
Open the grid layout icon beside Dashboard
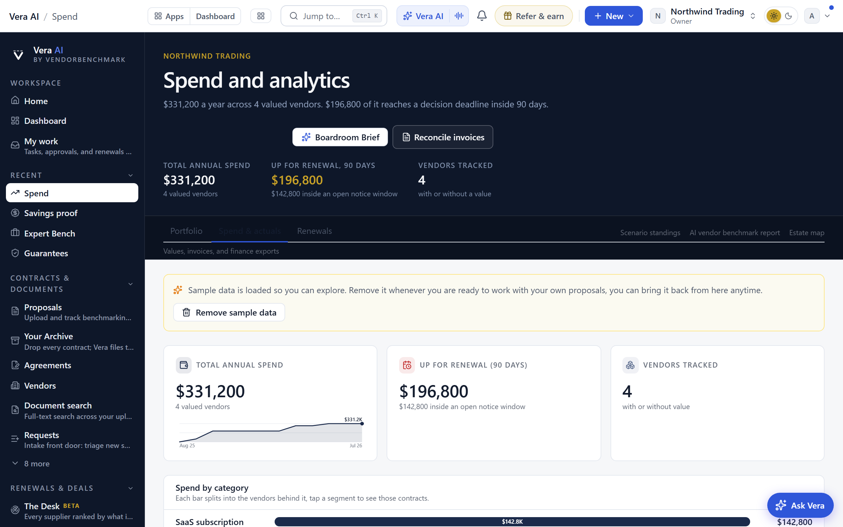pyautogui.click(x=261, y=16)
